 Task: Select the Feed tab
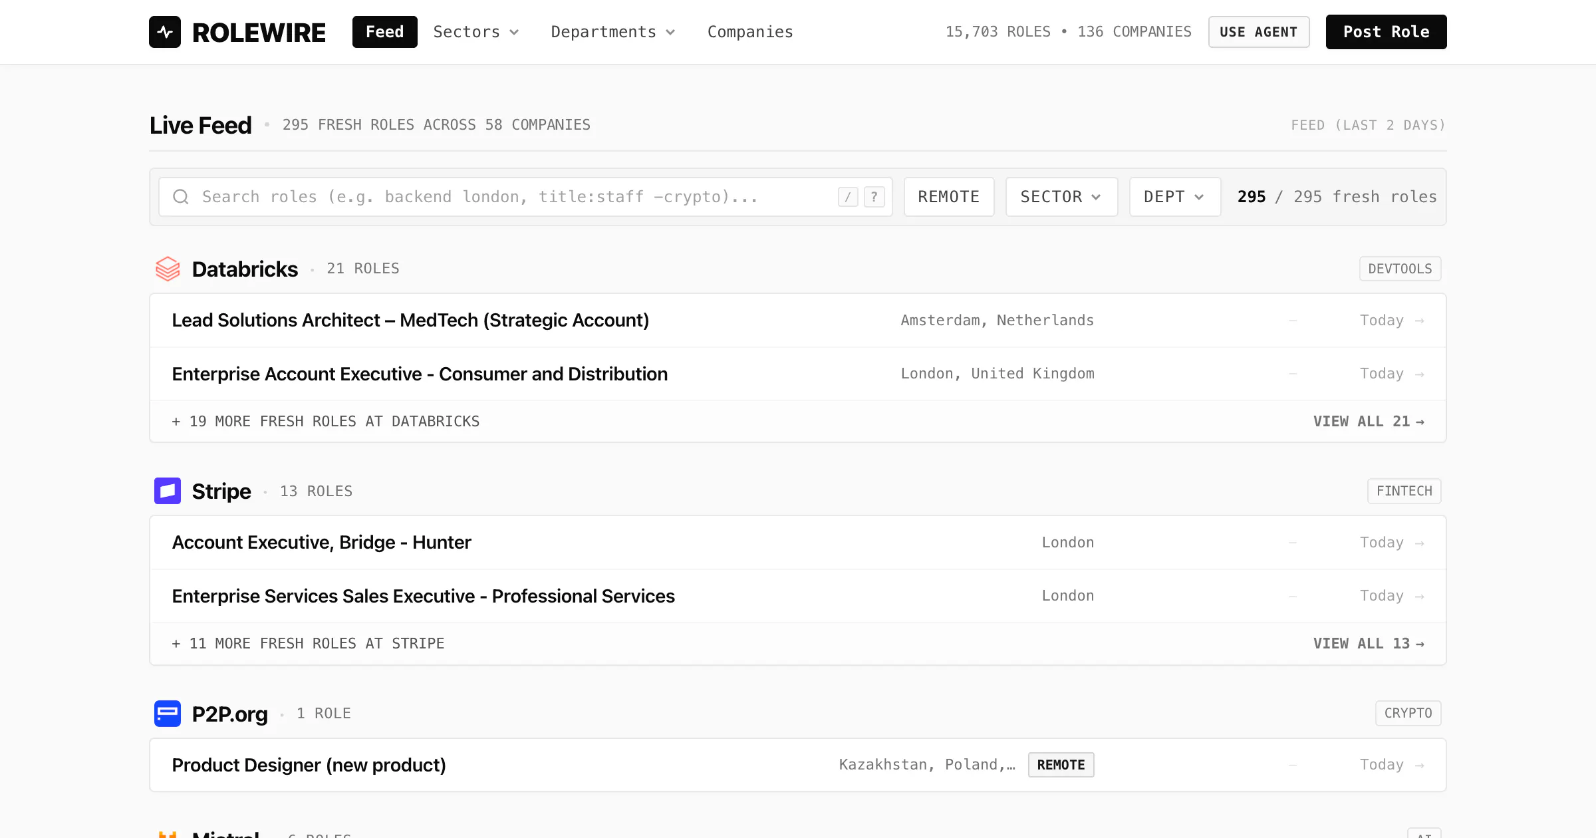click(385, 32)
